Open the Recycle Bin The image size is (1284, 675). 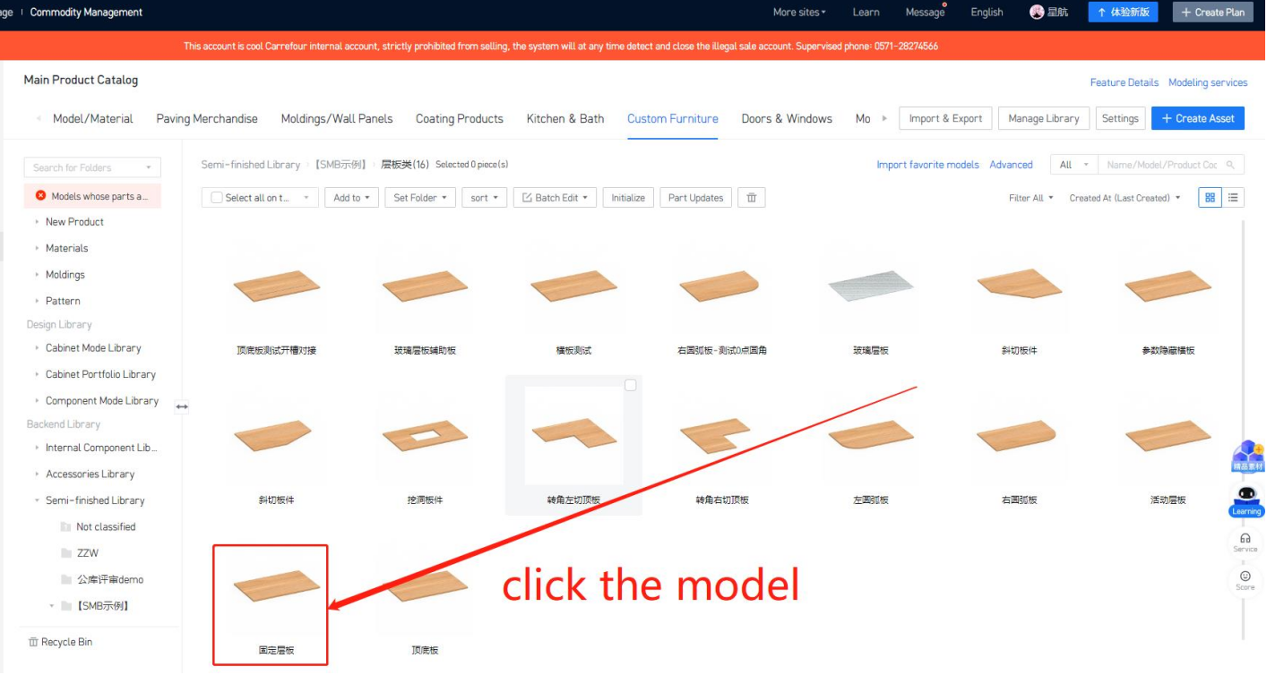tap(60, 642)
